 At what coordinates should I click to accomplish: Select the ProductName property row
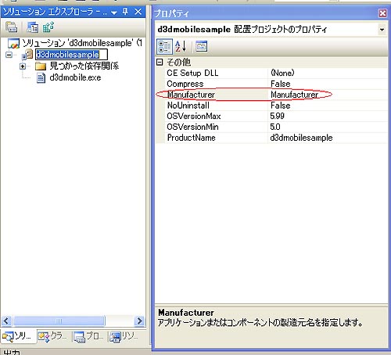click(271, 138)
